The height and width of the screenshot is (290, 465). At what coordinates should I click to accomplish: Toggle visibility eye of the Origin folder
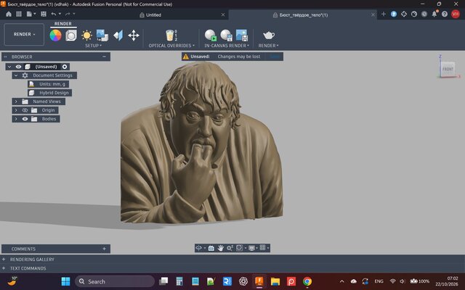coord(25,110)
